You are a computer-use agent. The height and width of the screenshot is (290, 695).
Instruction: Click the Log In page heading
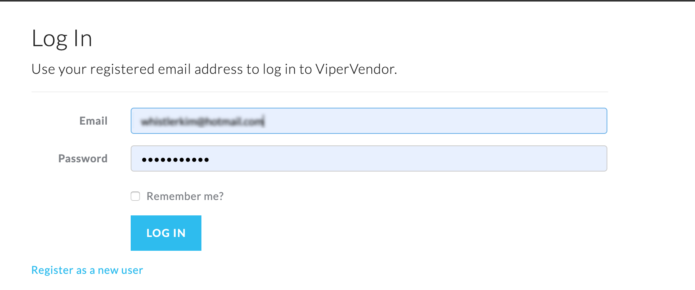click(62, 38)
